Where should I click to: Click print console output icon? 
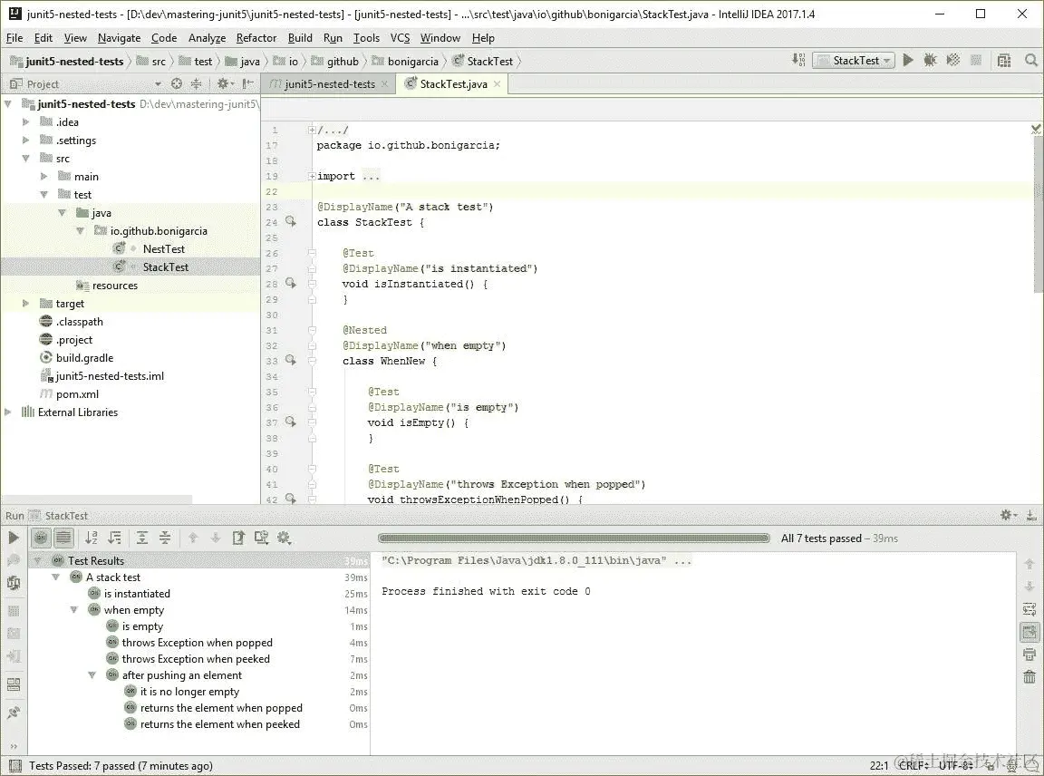(x=1029, y=655)
